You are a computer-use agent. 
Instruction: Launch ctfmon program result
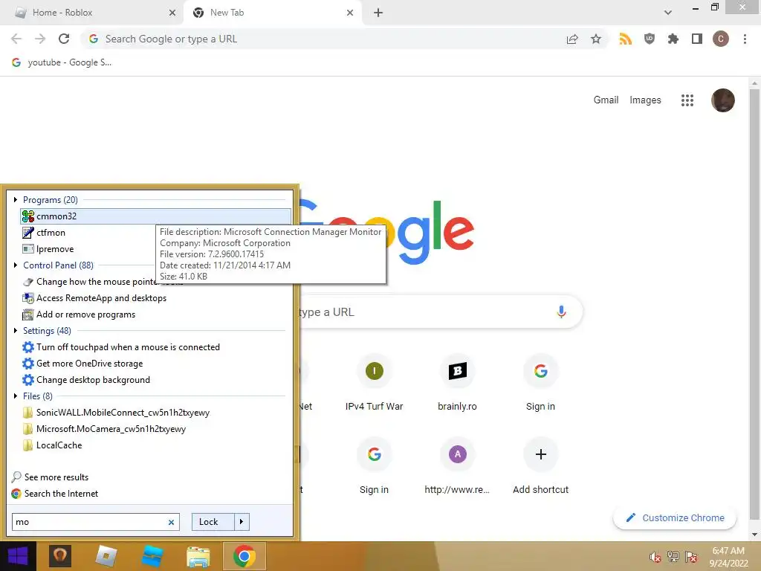click(44, 233)
